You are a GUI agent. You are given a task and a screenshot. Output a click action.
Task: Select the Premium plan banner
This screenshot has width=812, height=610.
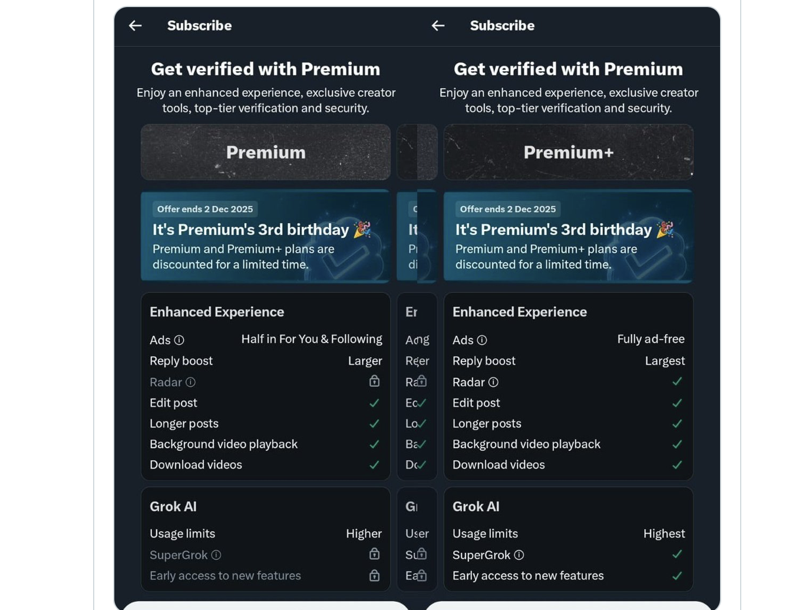265,152
